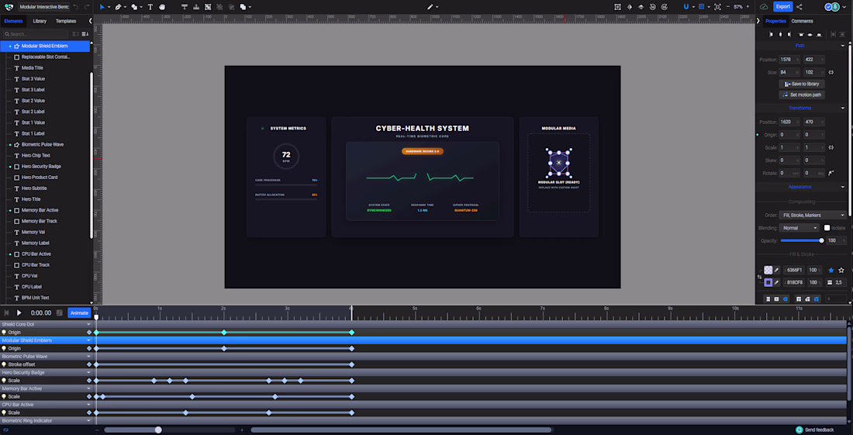This screenshot has width=853, height=435.
Task: Switch to the Templates tab
Action: [x=66, y=21]
